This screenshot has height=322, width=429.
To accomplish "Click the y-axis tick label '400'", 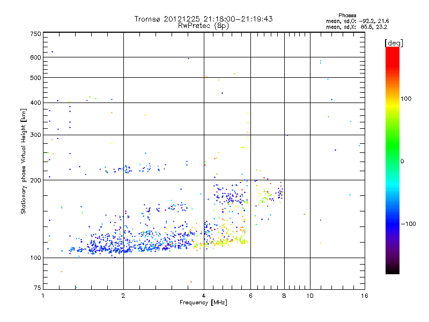I will point(35,103).
